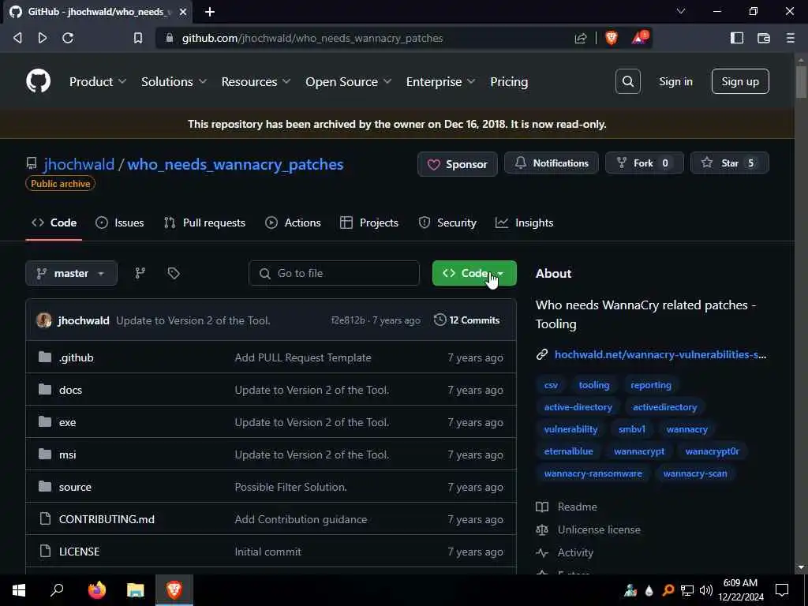Open File Explorer from the taskbar

(x=136, y=590)
